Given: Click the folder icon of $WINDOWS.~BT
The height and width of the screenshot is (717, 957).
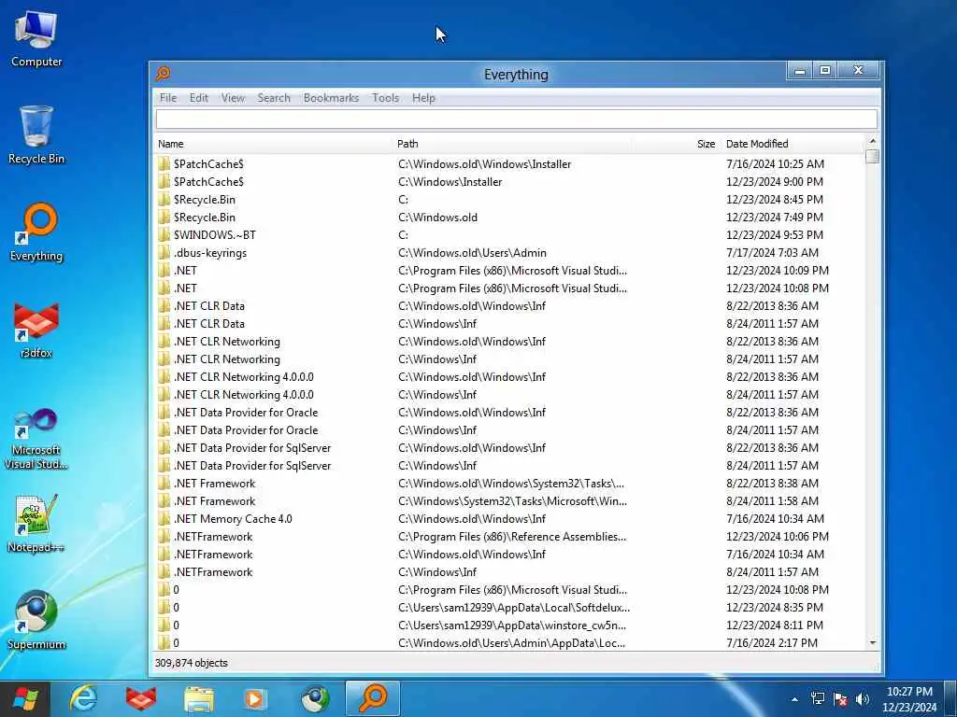Looking at the screenshot, I should coord(164,234).
